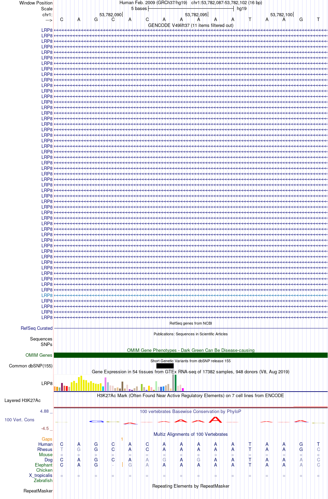This screenshot has width=328, height=499.
Task: Click LRP8 label beside GTEx bar chart
Action: click(47, 383)
